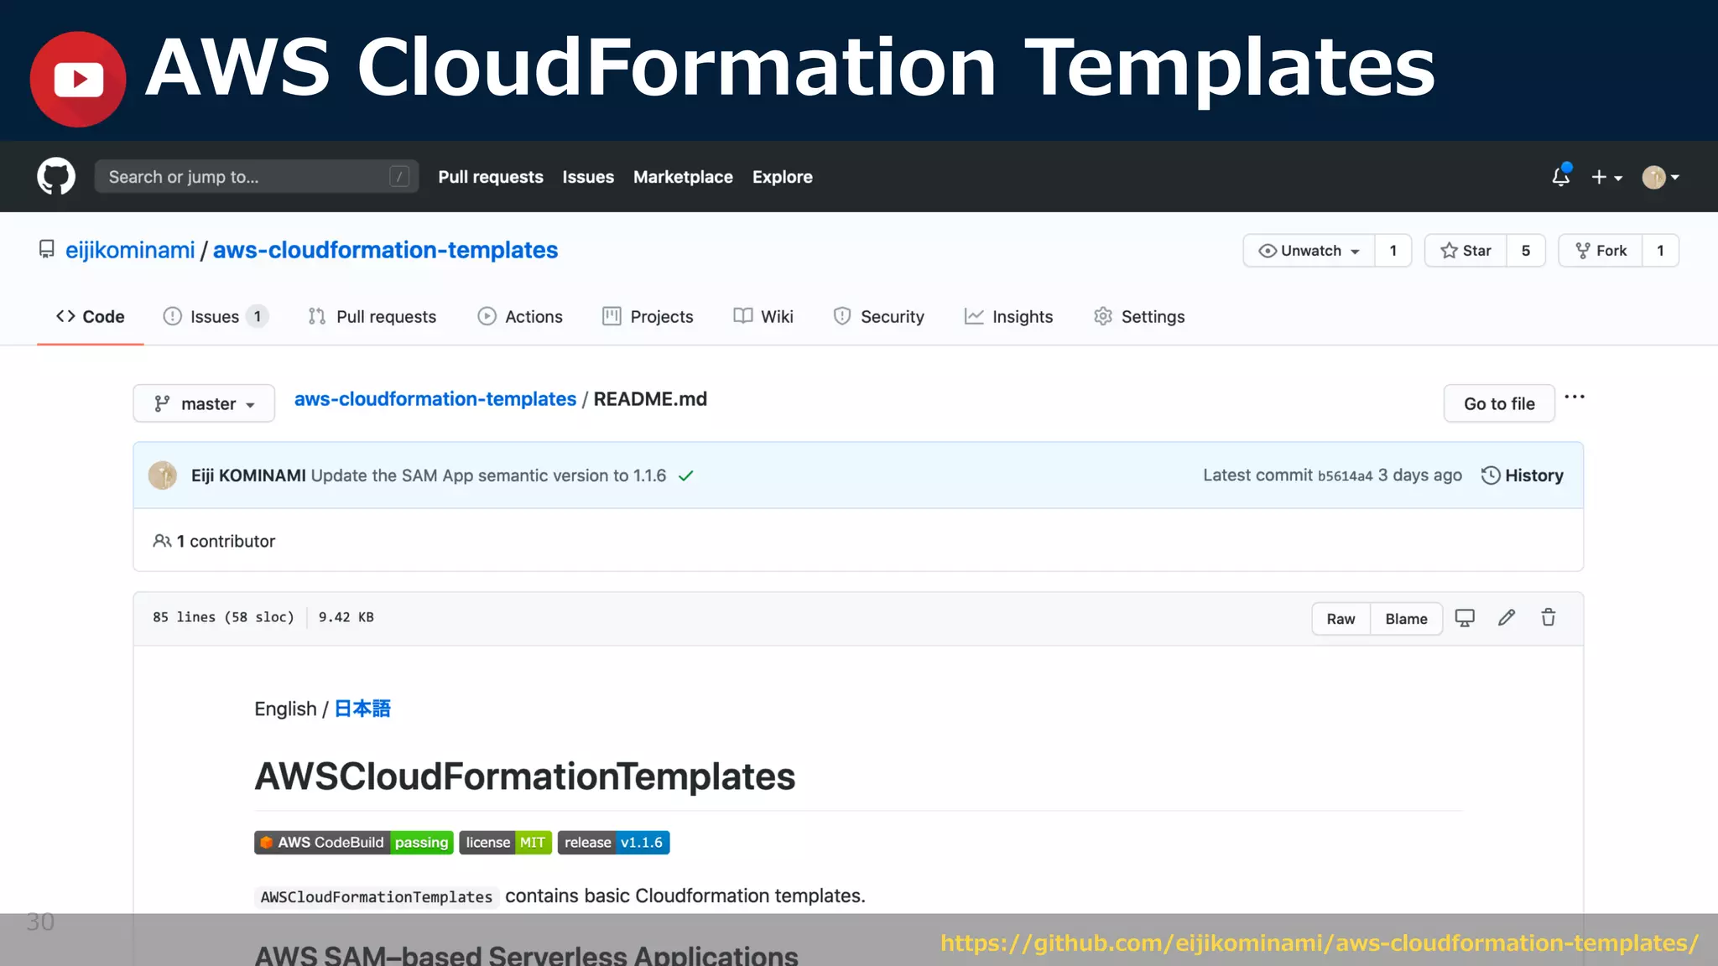The width and height of the screenshot is (1718, 966).
Task: Click the Eiji KOMINAMI commit avatar
Action: pos(163,475)
